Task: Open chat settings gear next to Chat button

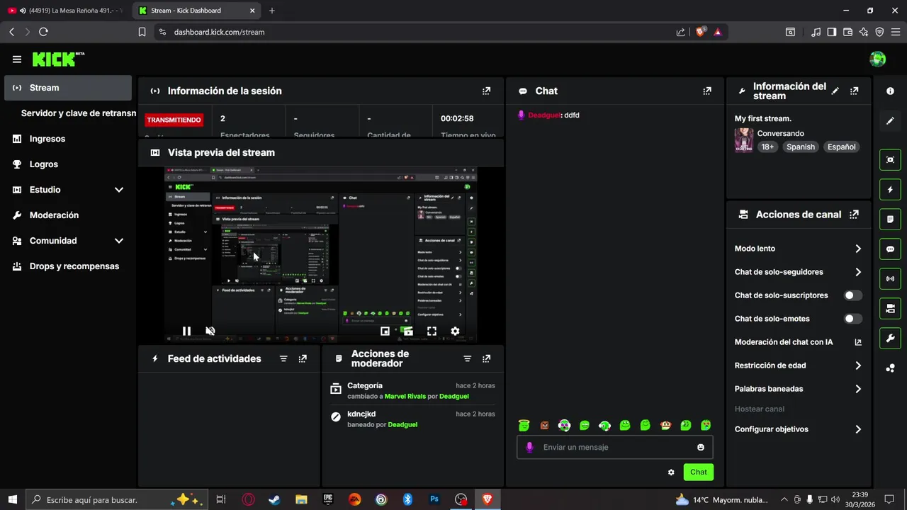Action: point(671,472)
